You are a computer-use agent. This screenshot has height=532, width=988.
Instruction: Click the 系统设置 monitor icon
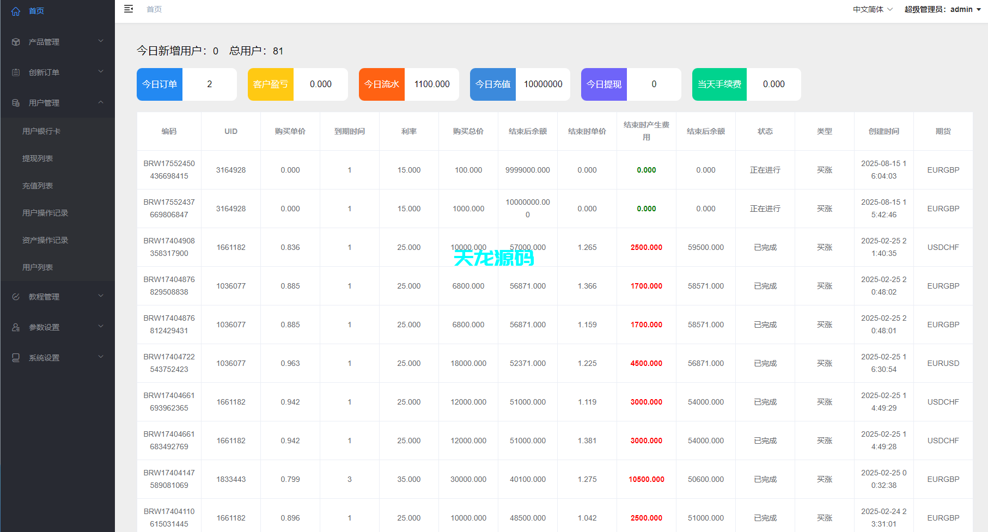[x=16, y=358]
